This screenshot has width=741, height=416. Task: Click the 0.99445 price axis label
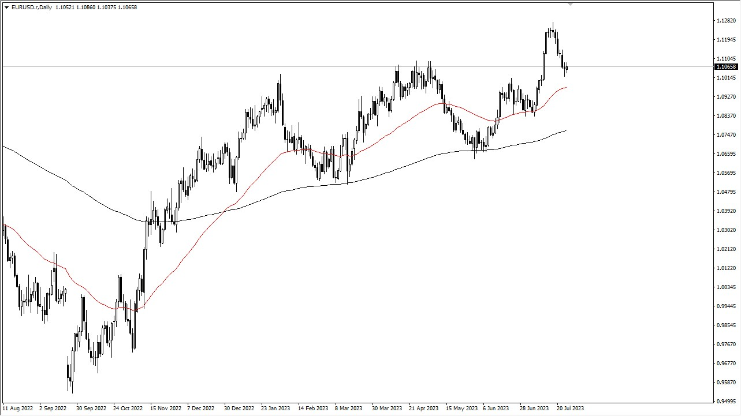point(726,306)
